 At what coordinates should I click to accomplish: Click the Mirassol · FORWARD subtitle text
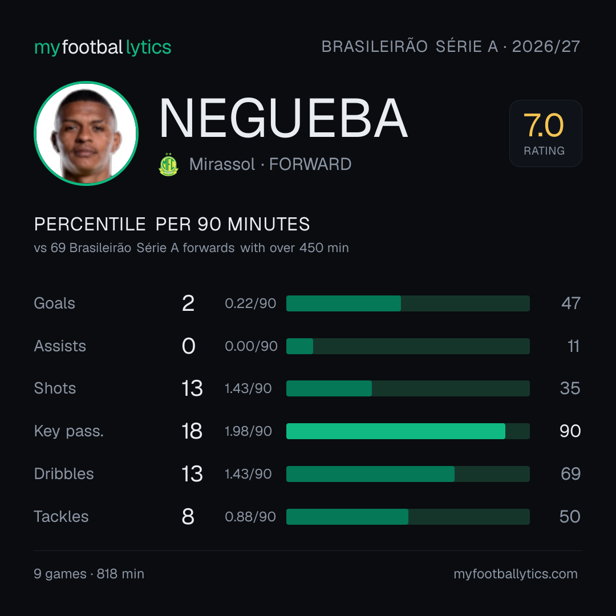[x=270, y=164]
